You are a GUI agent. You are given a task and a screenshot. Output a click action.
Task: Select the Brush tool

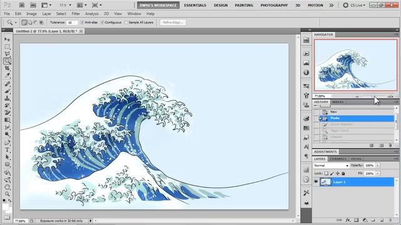7,91
